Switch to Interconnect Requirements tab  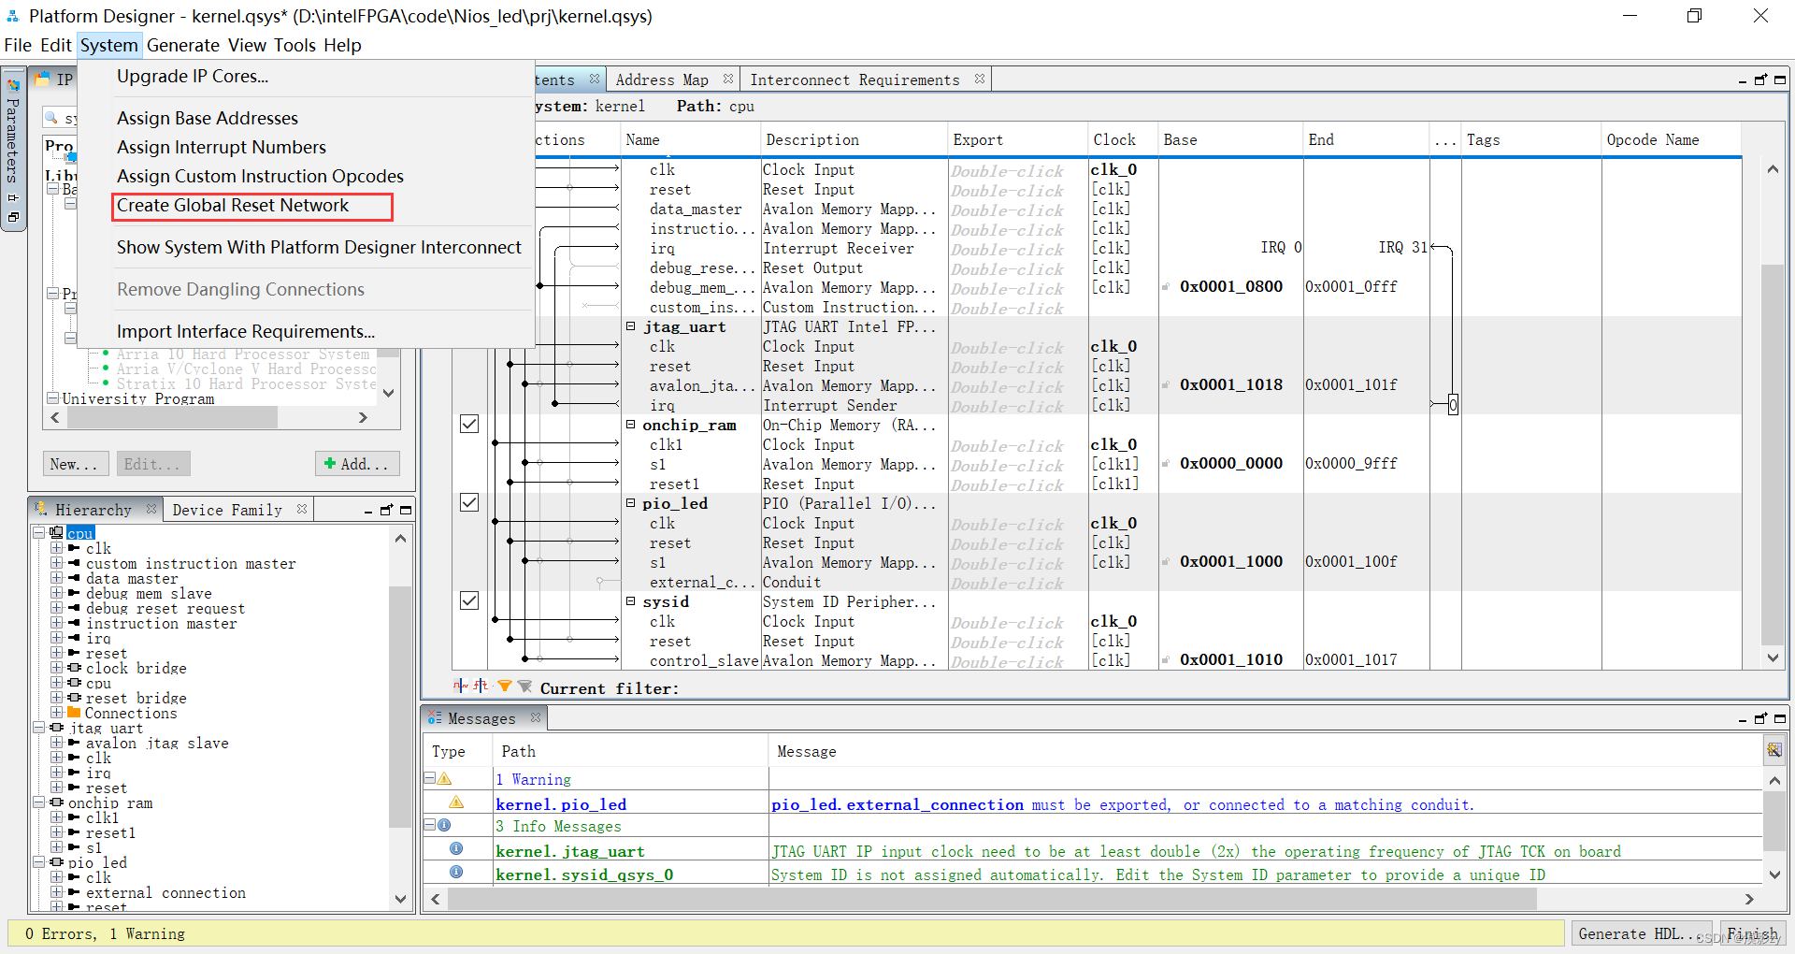coord(854,79)
